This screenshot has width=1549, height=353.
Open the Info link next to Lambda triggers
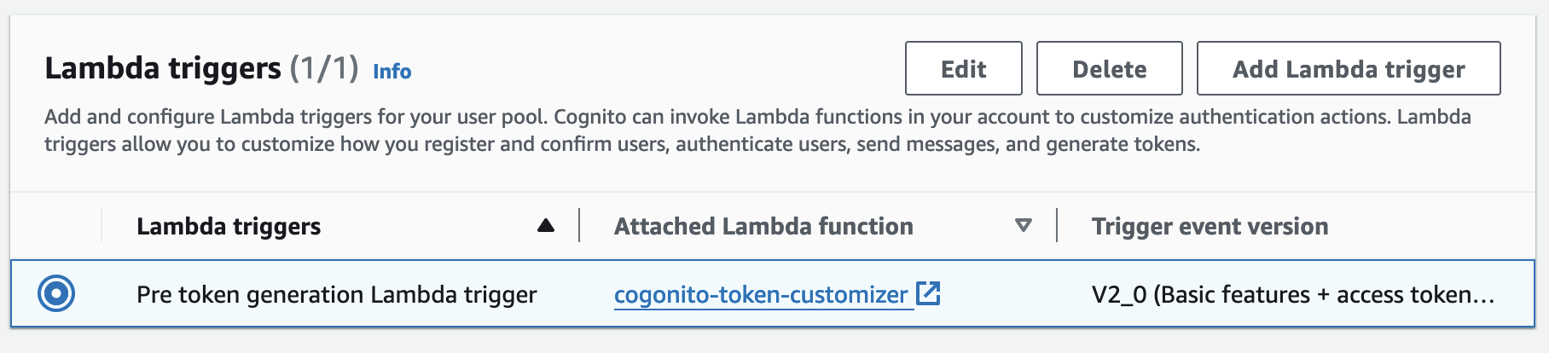tap(392, 72)
